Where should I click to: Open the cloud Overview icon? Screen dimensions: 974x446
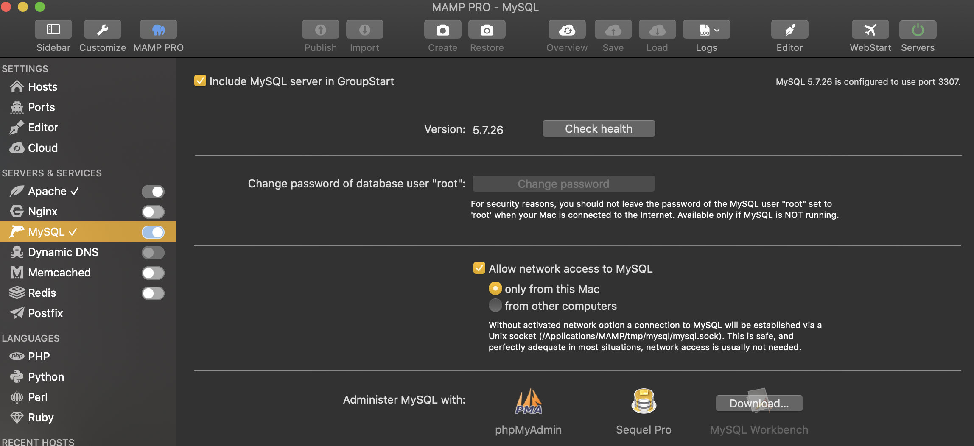click(x=567, y=30)
